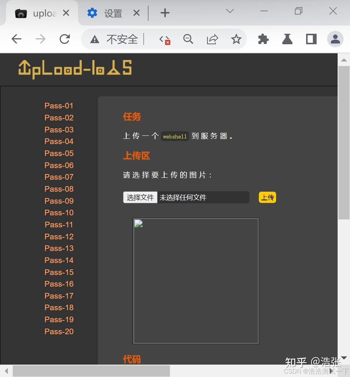The height and width of the screenshot is (377, 350).
Task: Click the 选择文件 choose file button
Action: (140, 197)
